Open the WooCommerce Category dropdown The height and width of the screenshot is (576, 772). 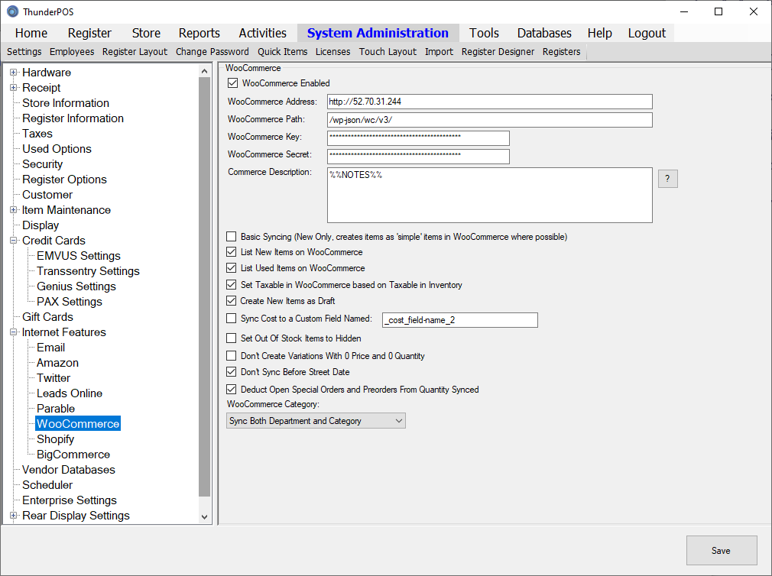316,421
